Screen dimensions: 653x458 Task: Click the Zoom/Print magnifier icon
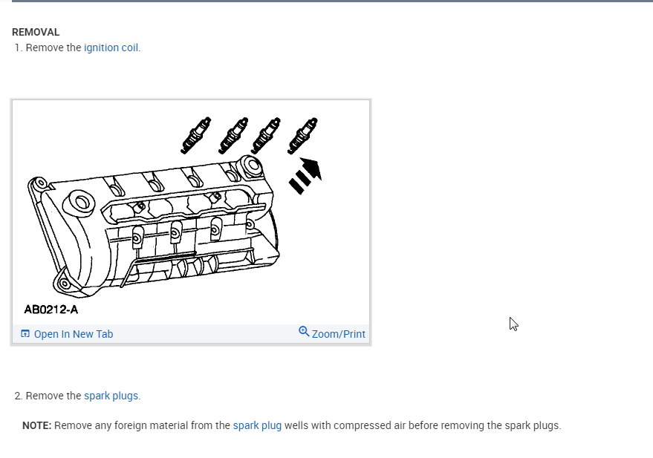(304, 332)
